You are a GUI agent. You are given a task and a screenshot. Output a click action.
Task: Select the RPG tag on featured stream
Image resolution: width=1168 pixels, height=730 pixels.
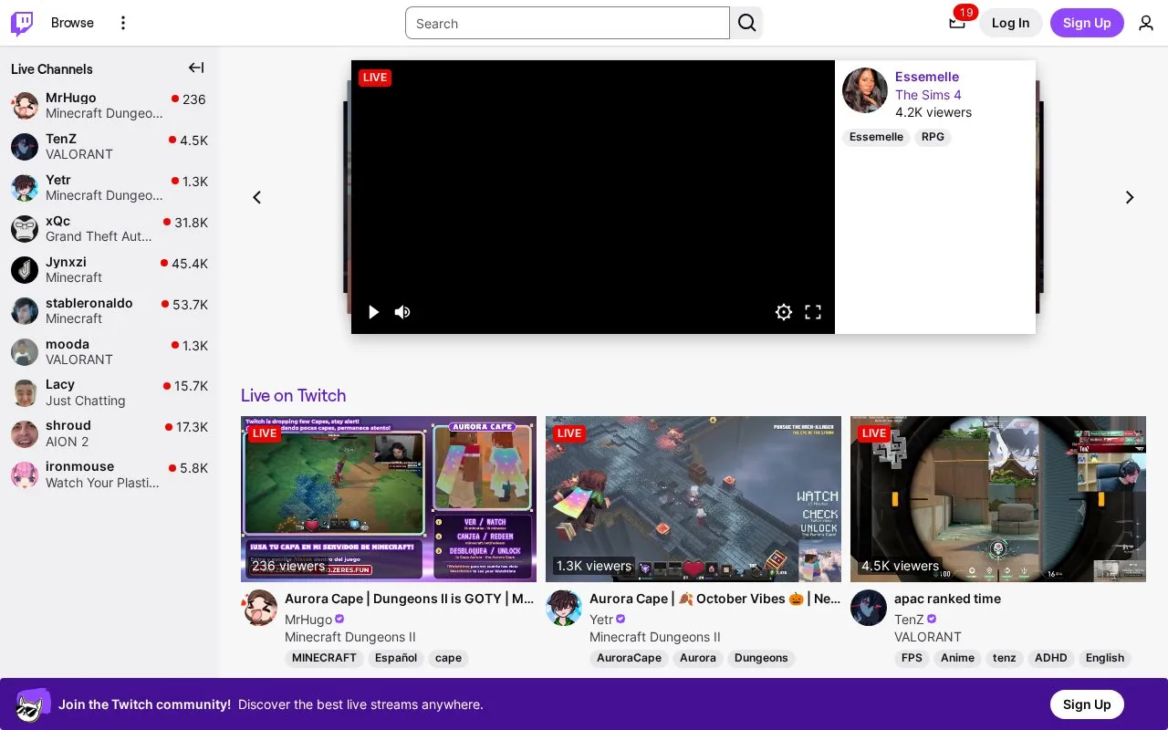pos(933,137)
